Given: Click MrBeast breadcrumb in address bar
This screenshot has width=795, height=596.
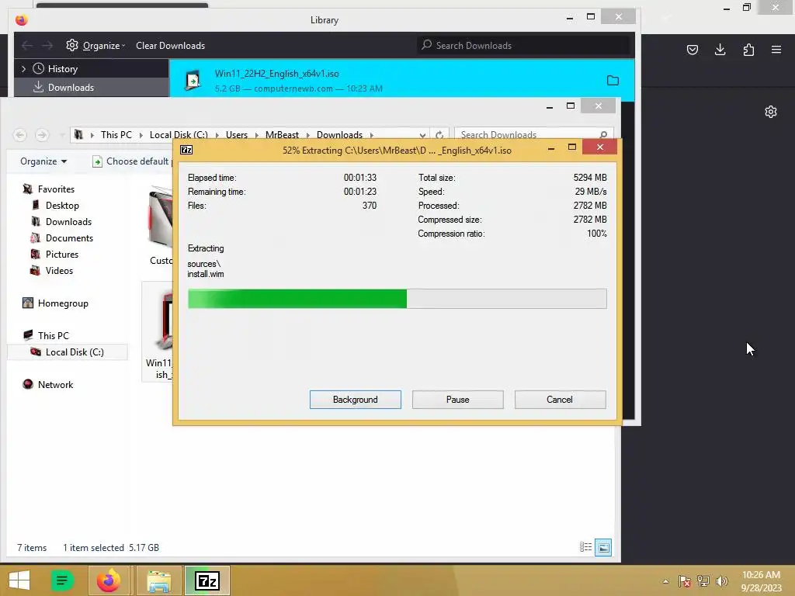Looking at the screenshot, I should click(282, 135).
